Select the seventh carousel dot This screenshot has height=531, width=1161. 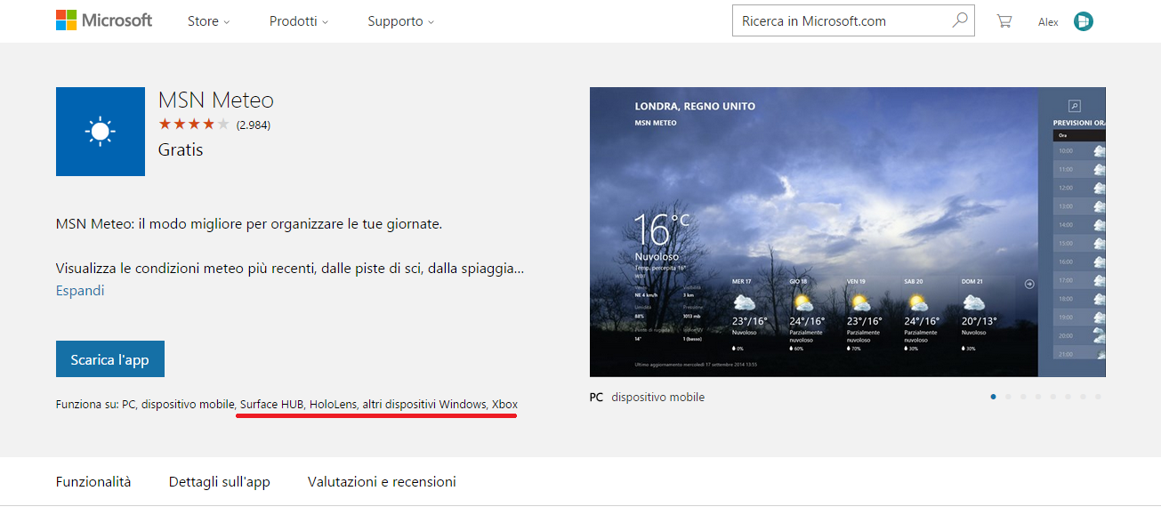(x=1084, y=397)
